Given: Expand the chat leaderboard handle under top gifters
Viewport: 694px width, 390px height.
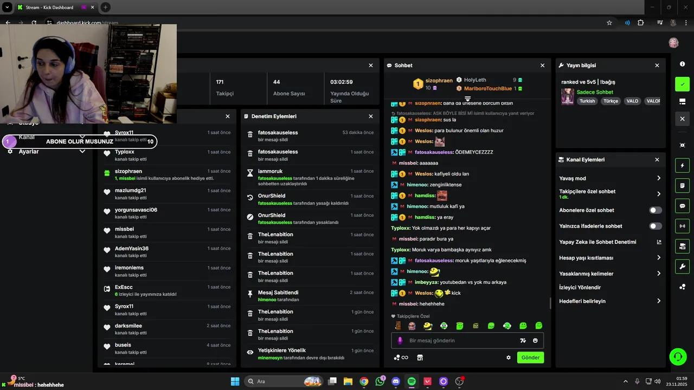Looking at the screenshot, I should 467,99.
